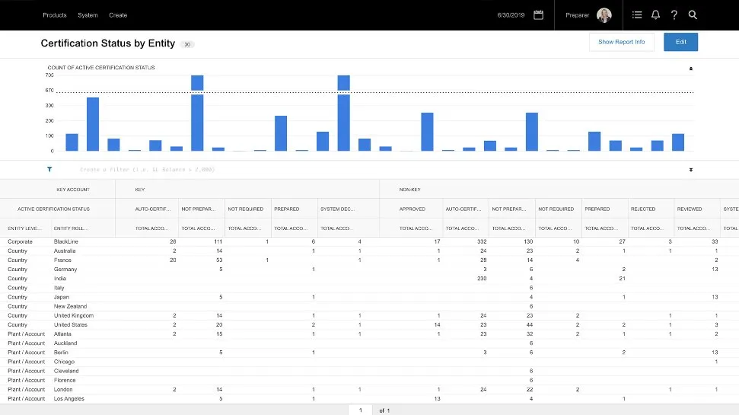
Task: Open the calendar date picker icon
Action: [539, 14]
